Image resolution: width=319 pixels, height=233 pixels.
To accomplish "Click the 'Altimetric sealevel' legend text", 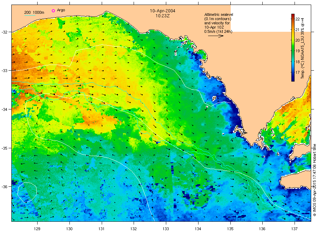I will click(218, 14).
